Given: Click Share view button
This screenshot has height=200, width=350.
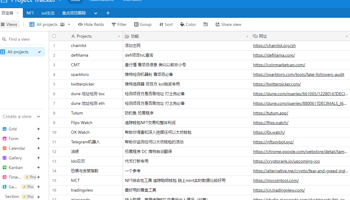Looking at the screenshot, I should tap(228, 24).
